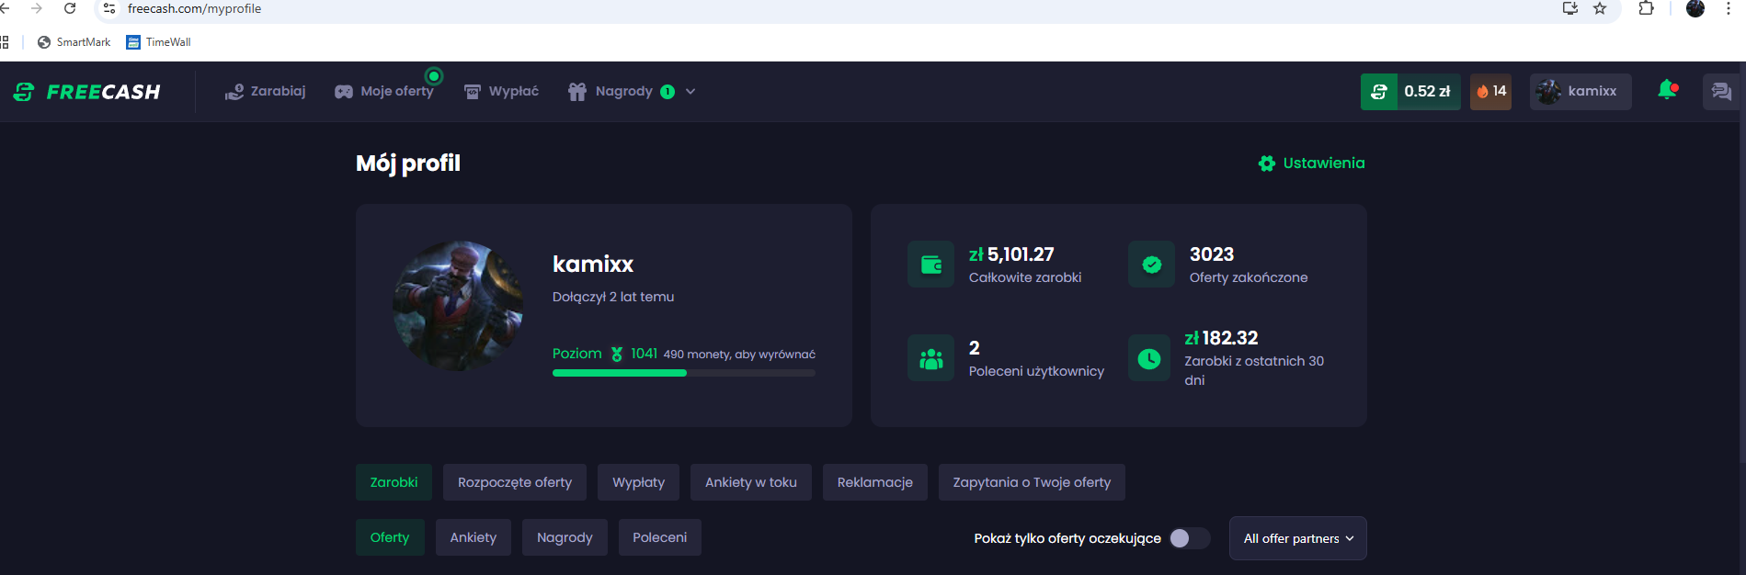Toggle Pokaż tylko oferty oczekujące switch
The image size is (1746, 575).
[1190, 538]
